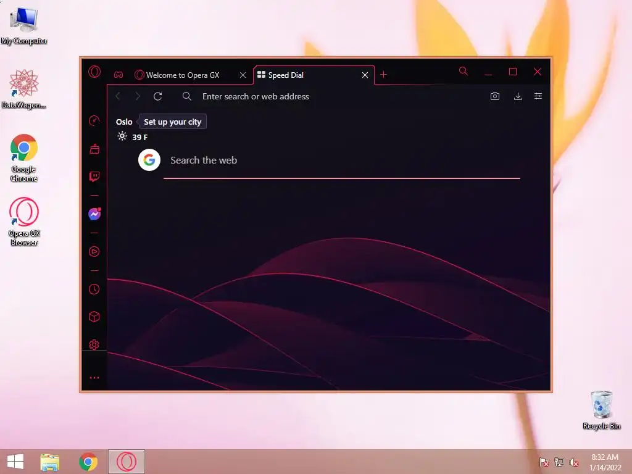Screen dimensions: 632x474
Task: Select Opera GX Browser desktop shortcut
Action: coord(24,222)
